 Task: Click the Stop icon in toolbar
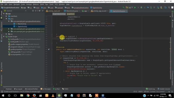(x=154, y=8)
